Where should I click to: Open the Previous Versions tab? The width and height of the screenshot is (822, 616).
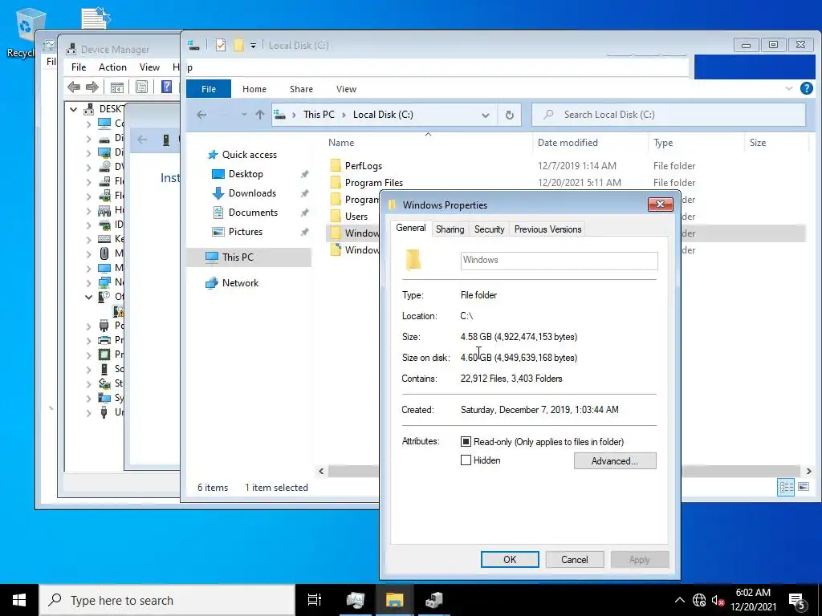pyautogui.click(x=547, y=229)
